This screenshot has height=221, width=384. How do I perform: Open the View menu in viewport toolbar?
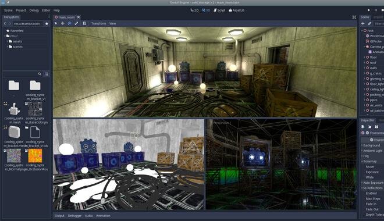pos(113,23)
